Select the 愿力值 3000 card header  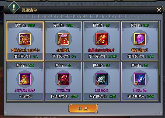(x=25, y=25)
